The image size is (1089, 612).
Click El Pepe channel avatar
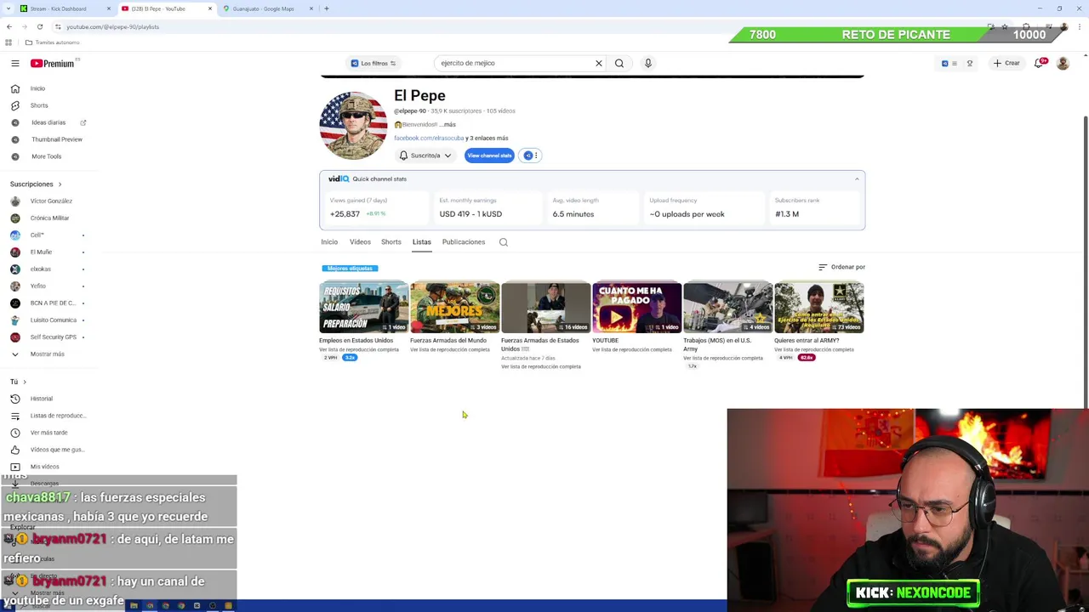pyautogui.click(x=353, y=125)
